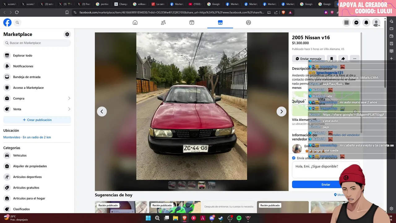Open Windows taskbar search

coord(157,218)
